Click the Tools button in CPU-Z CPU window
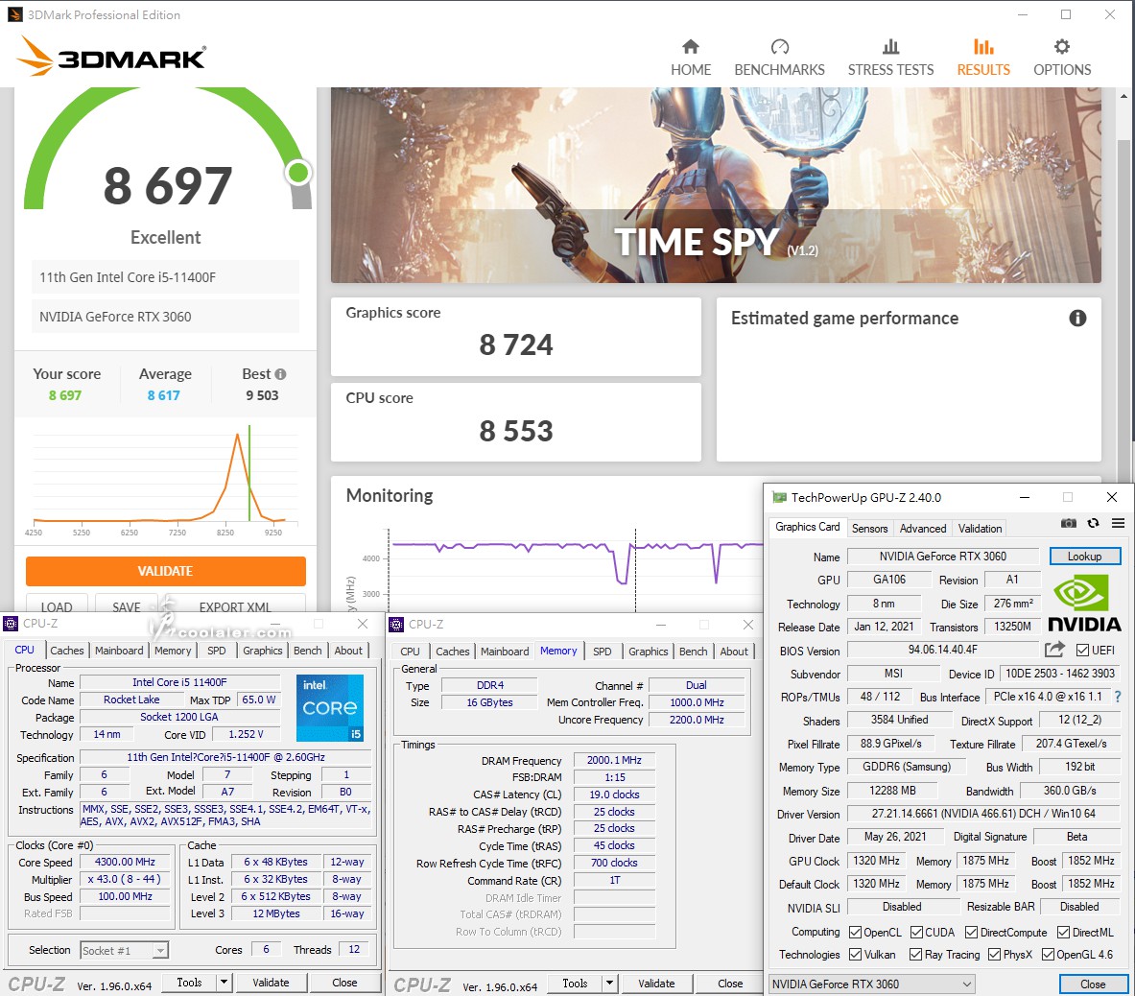1135x996 pixels. pyautogui.click(x=190, y=983)
